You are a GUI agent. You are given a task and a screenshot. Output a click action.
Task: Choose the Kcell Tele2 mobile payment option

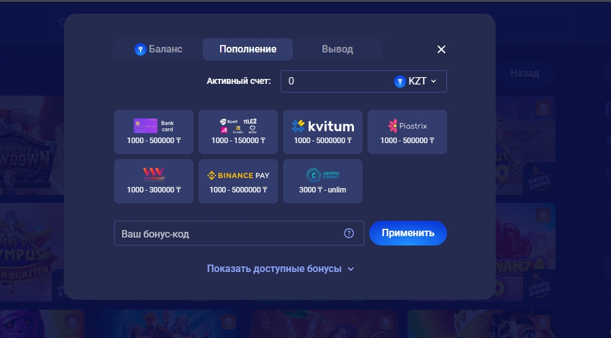[238, 131]
